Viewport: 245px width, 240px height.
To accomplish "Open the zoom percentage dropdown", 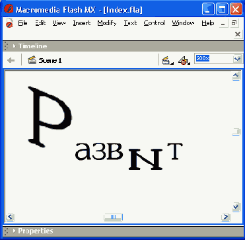I will (237, 59).
